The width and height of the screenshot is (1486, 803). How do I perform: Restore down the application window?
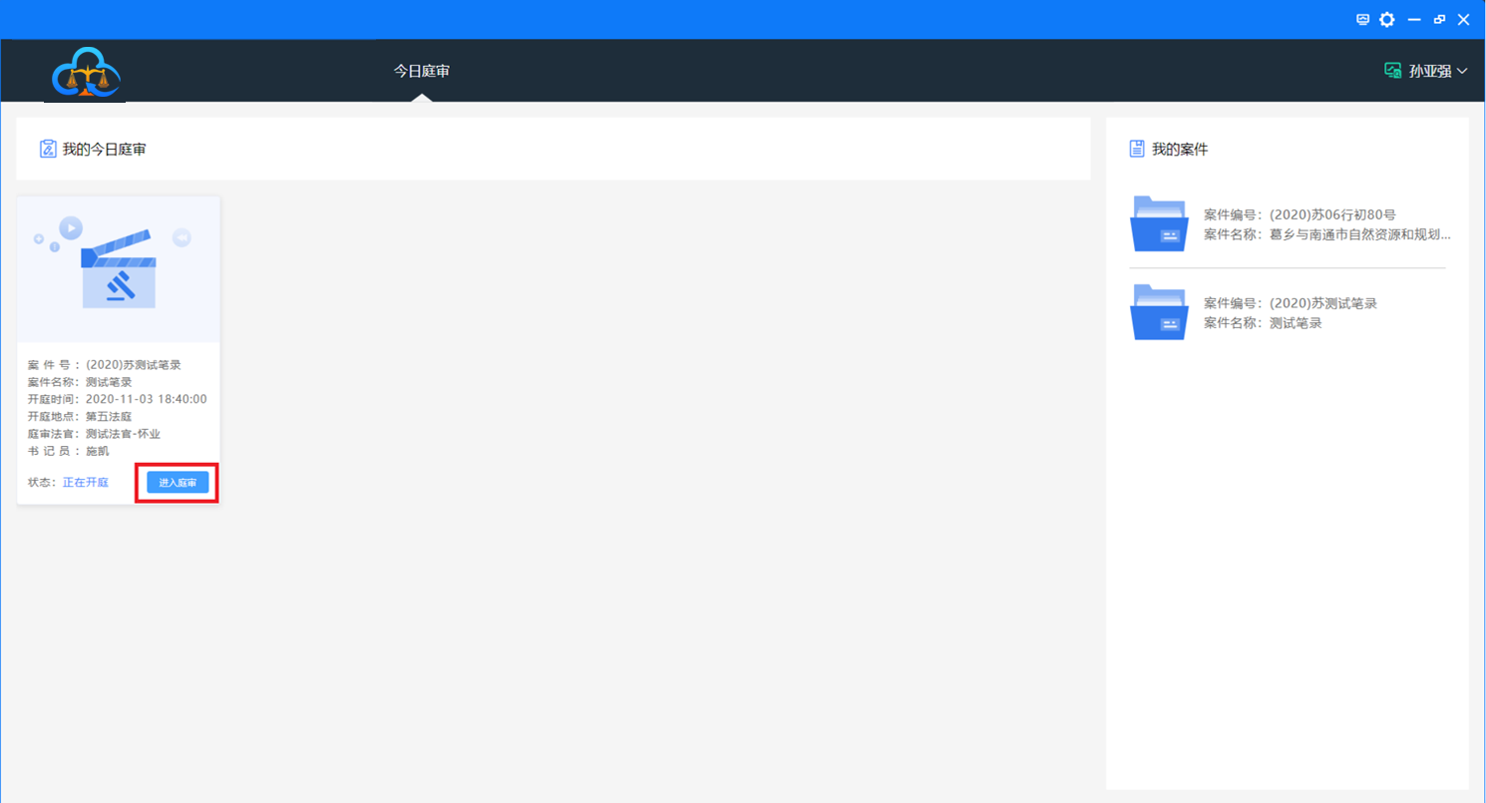[1439, 20]
